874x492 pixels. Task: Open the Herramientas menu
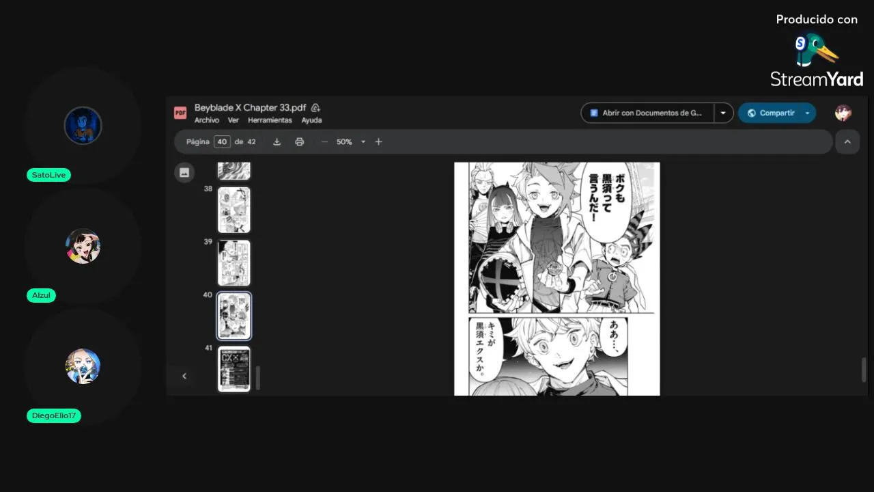(270, 120)
